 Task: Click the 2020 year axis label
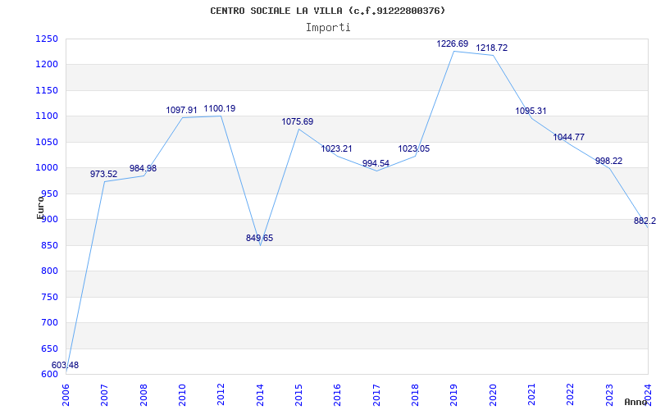click(493, 394)
